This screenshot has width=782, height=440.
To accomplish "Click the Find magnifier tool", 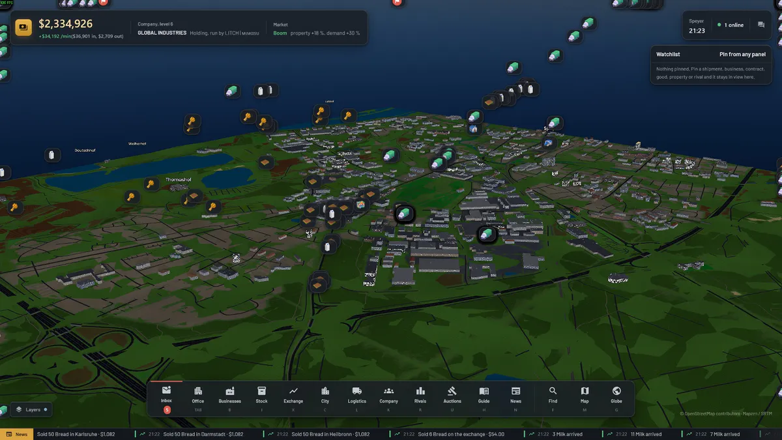I will tap(553, 398).
